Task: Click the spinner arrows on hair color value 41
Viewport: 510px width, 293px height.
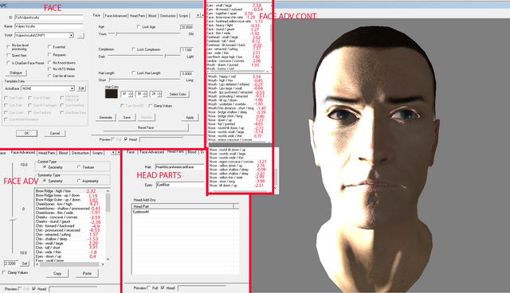Action: pyautogui.click(x=131, y=94)
